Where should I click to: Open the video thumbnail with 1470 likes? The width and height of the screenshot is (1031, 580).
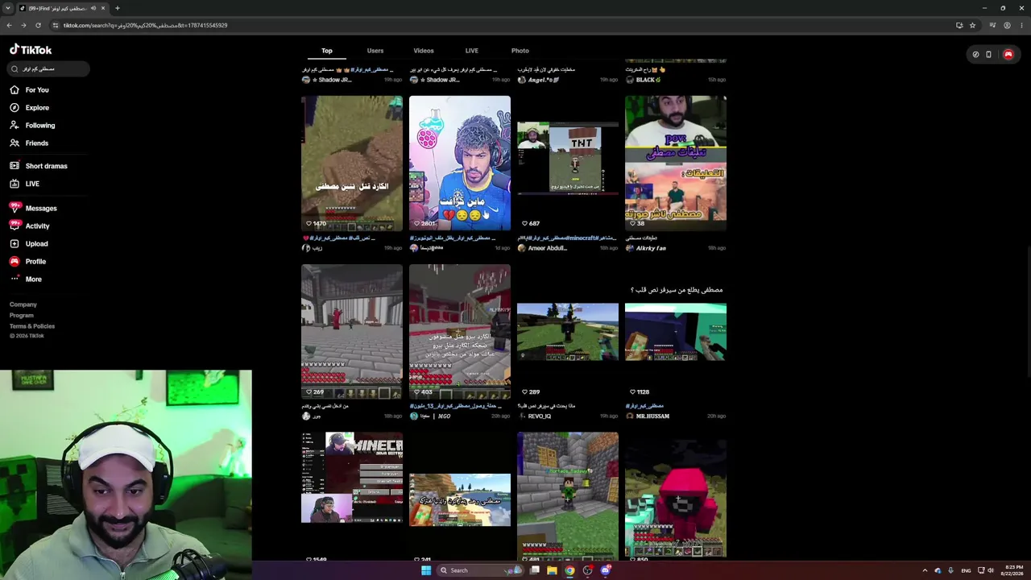tap(352, 164)
